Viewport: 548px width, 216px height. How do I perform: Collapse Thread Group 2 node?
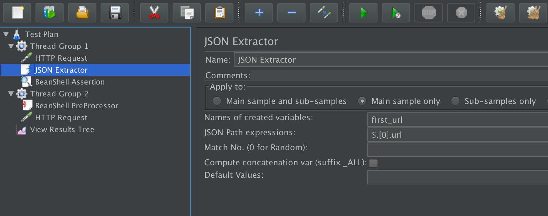coord(11,94)
